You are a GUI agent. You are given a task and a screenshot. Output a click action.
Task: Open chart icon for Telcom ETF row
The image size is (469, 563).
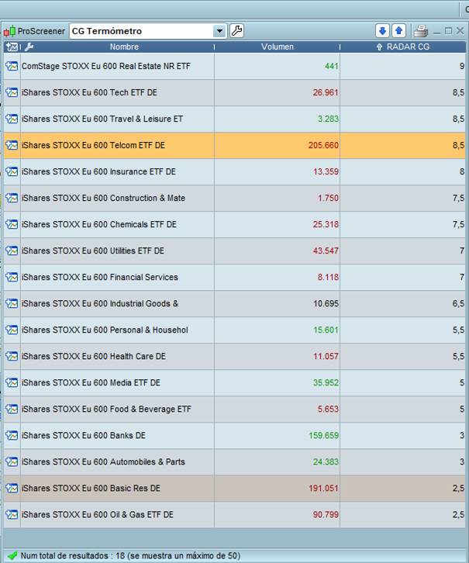point(12,145)
